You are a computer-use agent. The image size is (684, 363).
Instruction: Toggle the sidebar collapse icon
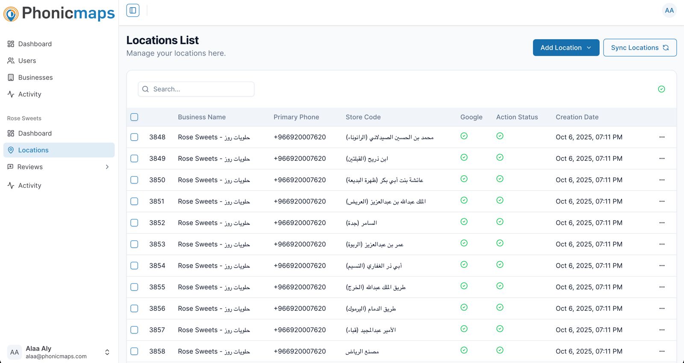[133, 10]
